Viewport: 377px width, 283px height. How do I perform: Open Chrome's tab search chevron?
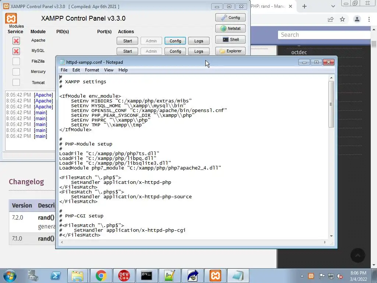[333, 7]
